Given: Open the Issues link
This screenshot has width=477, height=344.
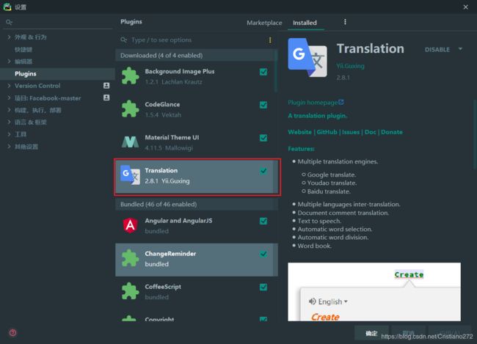Looking at the screenshot, I should 351,132.
